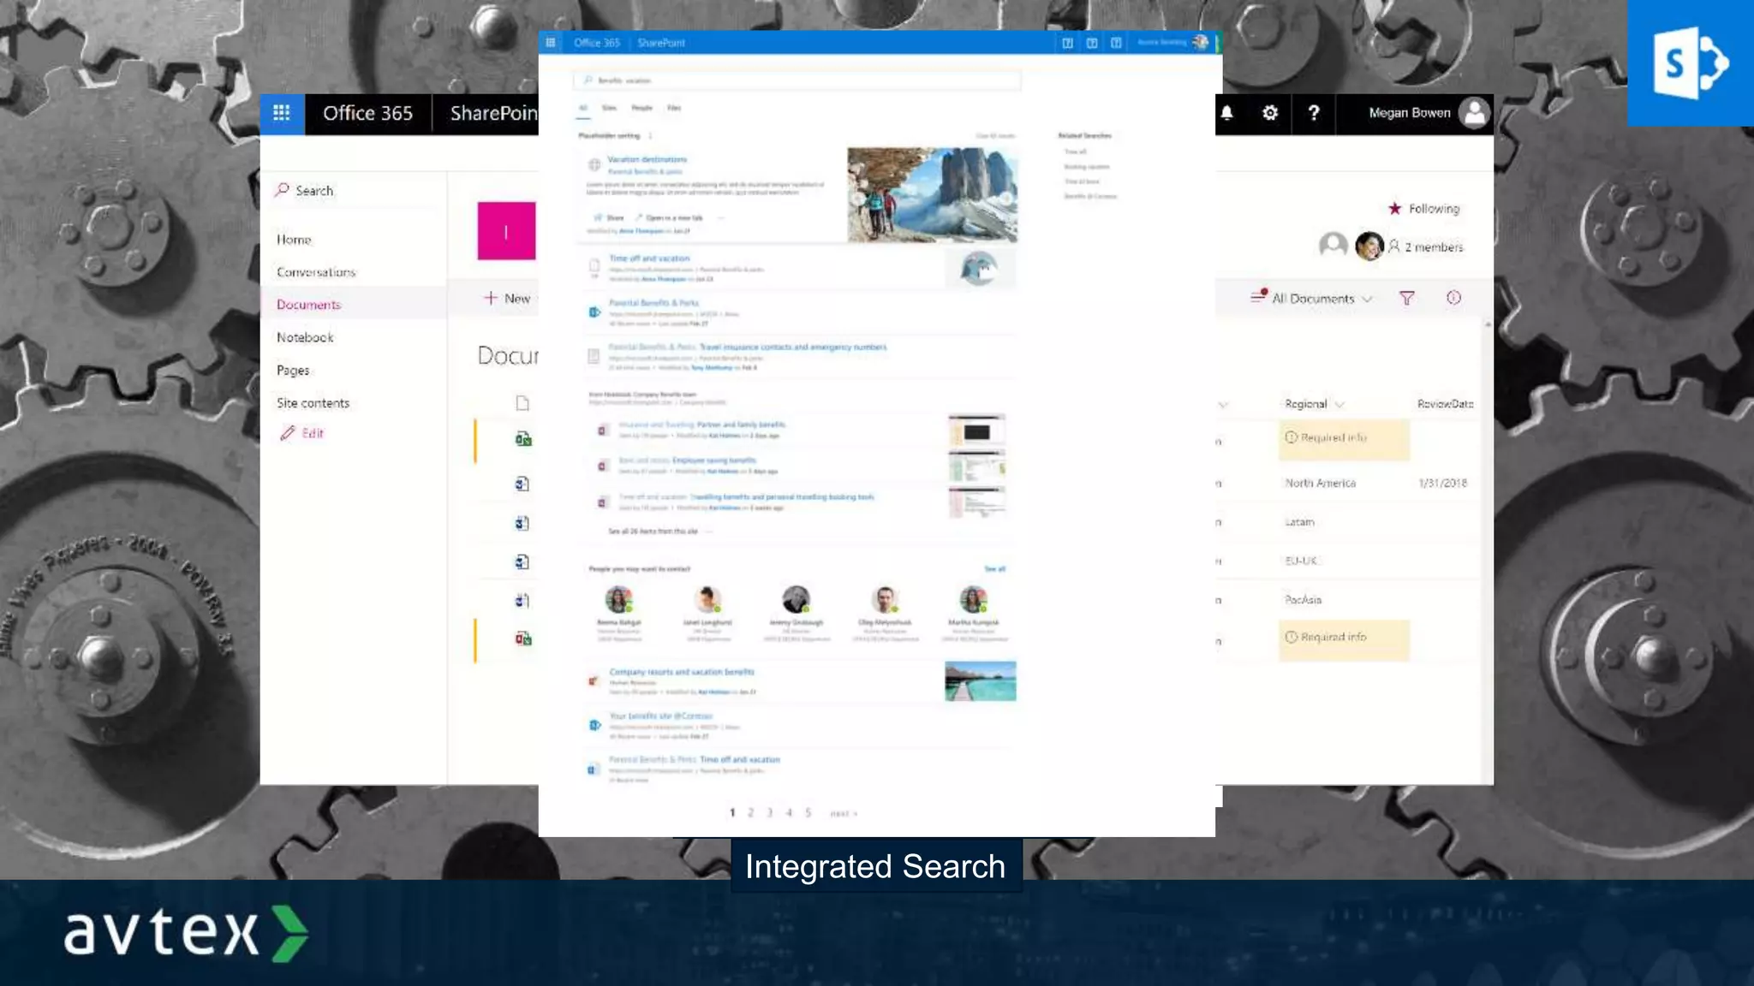This screenshot has height=986, width=1754.
Task: Open the app launcher in the front search window
Action: click(x=551, y=42)
